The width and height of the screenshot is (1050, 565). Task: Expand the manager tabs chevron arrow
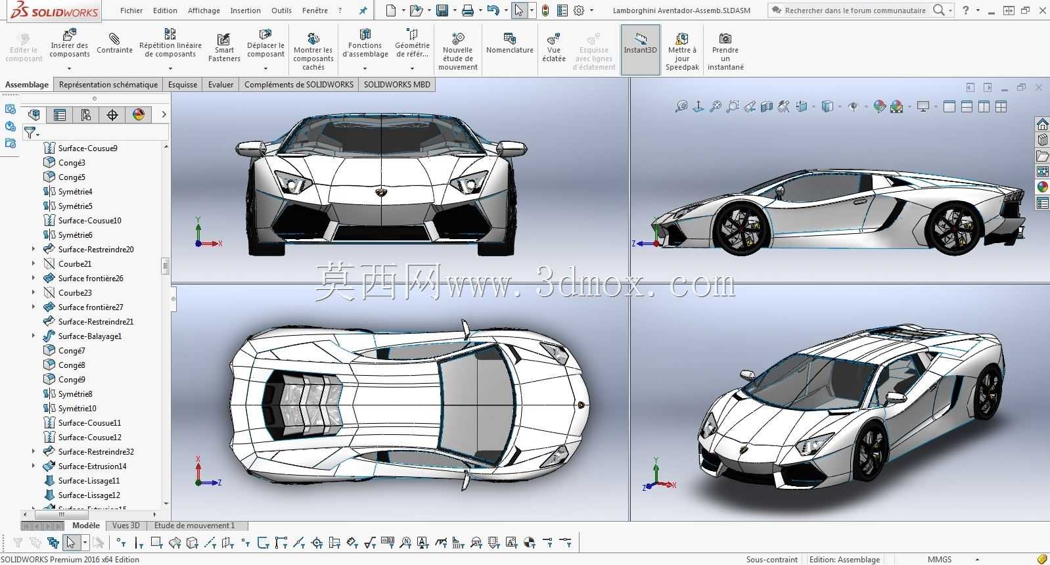164,115
